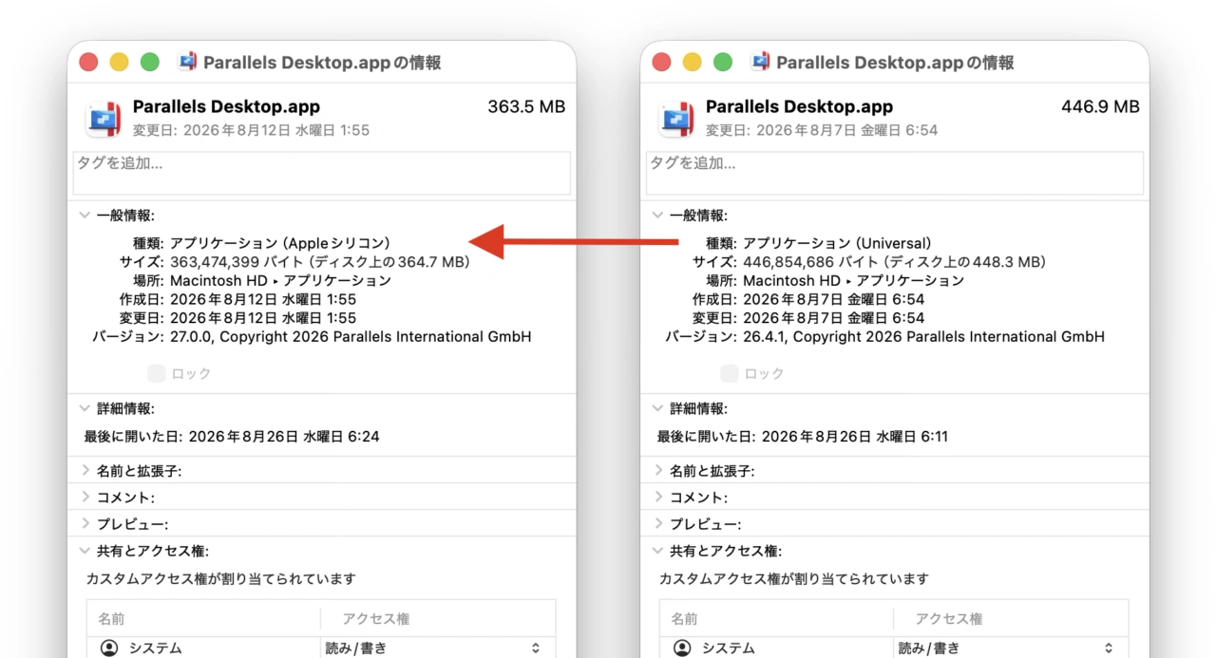Expand the コメント section in the right window
Screen dimensions: 1216x658
coord(657,497)
